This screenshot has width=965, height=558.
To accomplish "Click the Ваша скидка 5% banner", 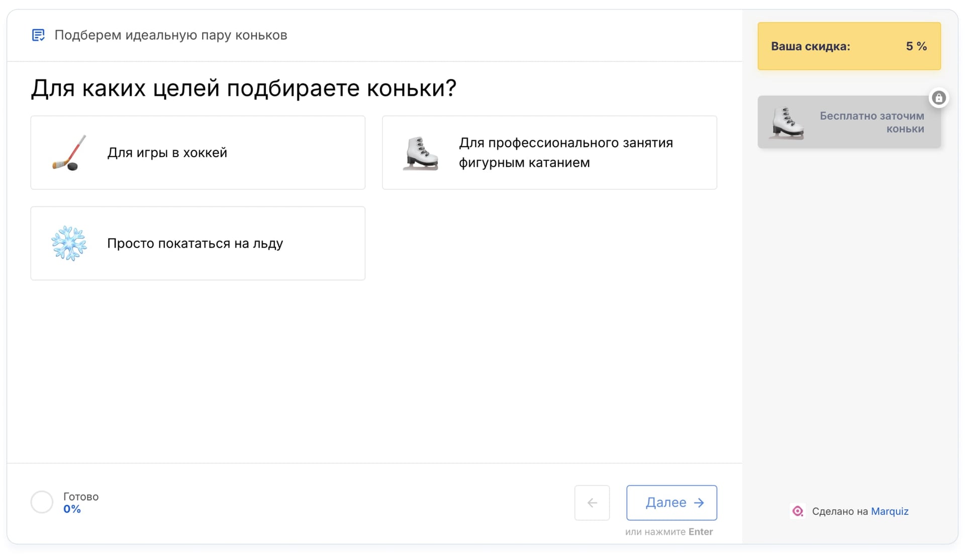I will [x=849, y=46].
